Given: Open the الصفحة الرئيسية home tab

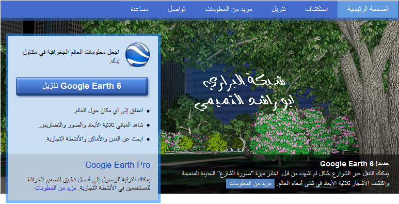Looking at the screenshot, I should (368, 9).
